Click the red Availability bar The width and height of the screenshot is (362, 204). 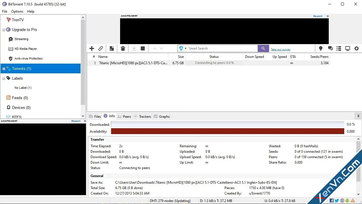[x=228, y=131]
